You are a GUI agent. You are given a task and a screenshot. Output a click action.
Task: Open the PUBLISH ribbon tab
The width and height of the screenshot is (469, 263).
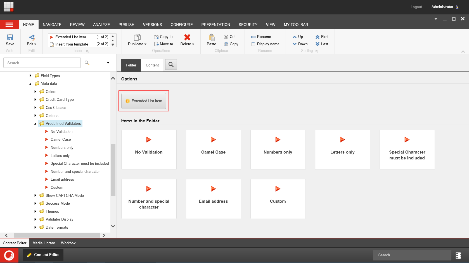point(126,25)
